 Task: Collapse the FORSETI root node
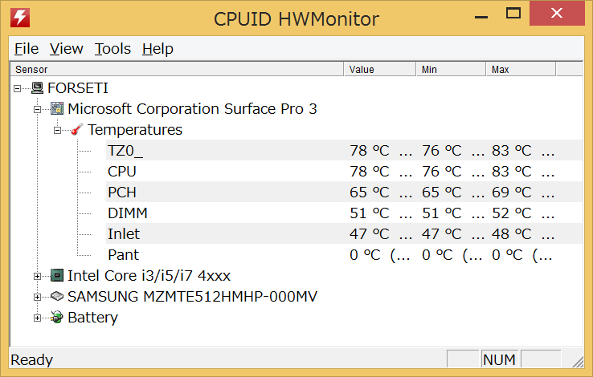pyautogui.click(x=18, y=88)
